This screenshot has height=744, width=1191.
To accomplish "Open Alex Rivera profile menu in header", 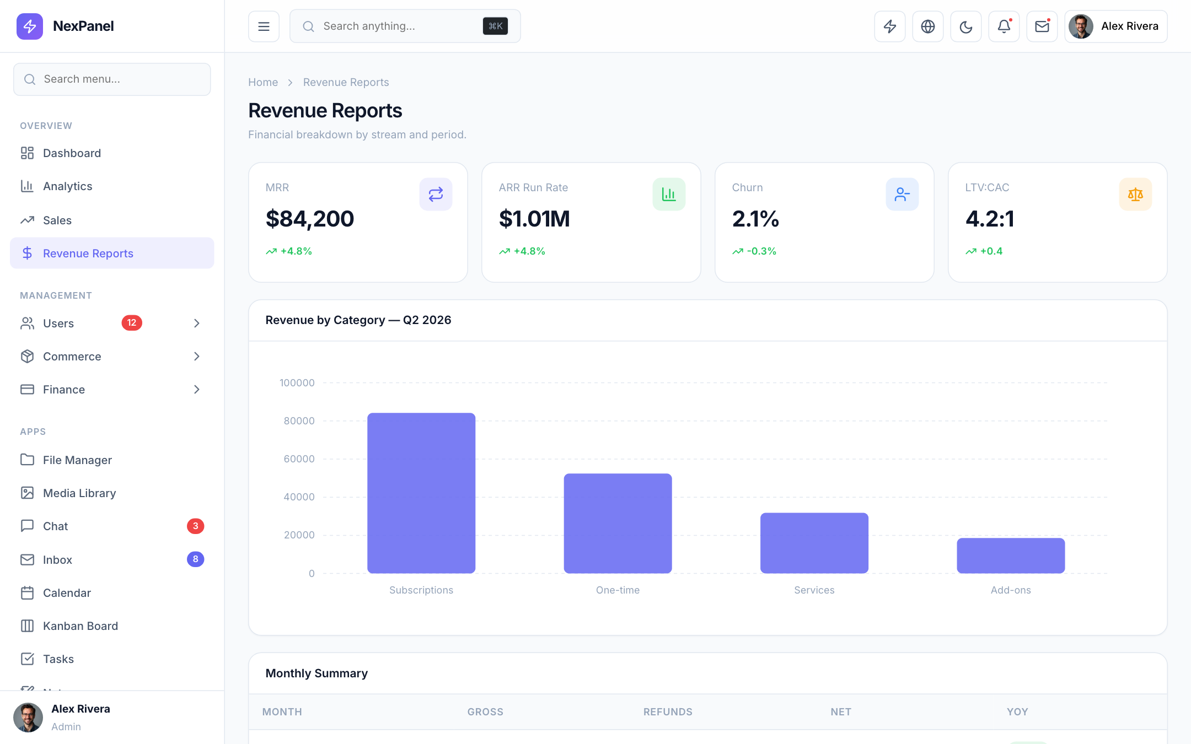I will tap(1115, 26).
